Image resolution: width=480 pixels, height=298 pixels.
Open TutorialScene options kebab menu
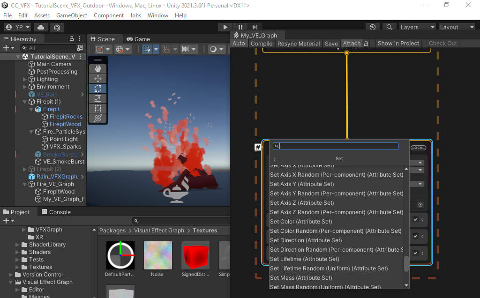point(80,57)
